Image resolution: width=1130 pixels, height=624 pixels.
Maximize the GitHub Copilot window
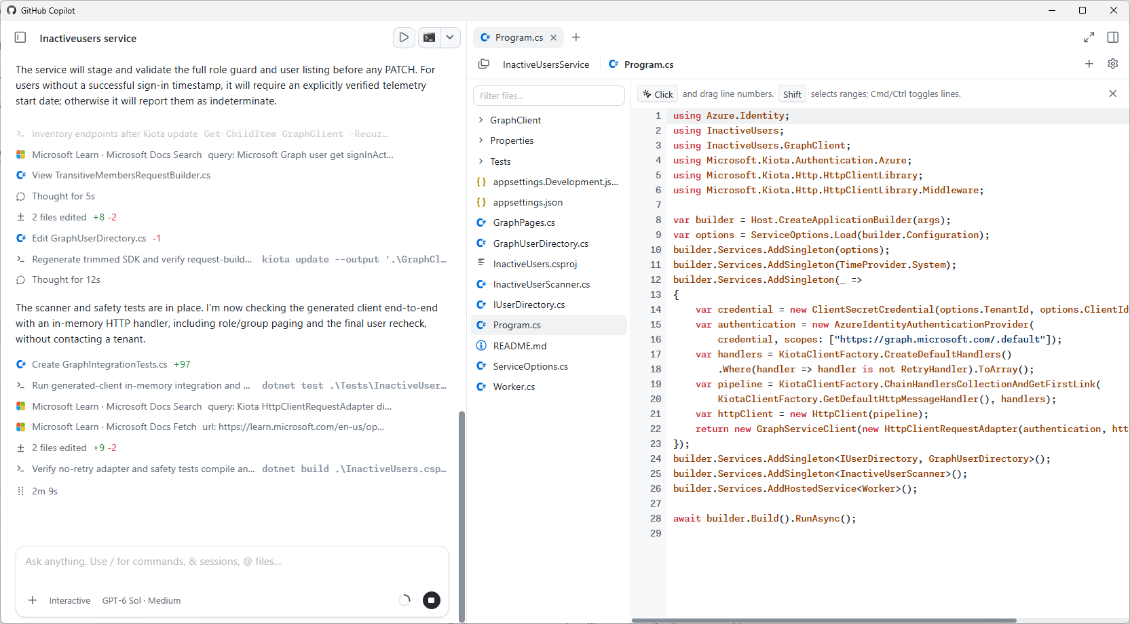coord(1082,10)
